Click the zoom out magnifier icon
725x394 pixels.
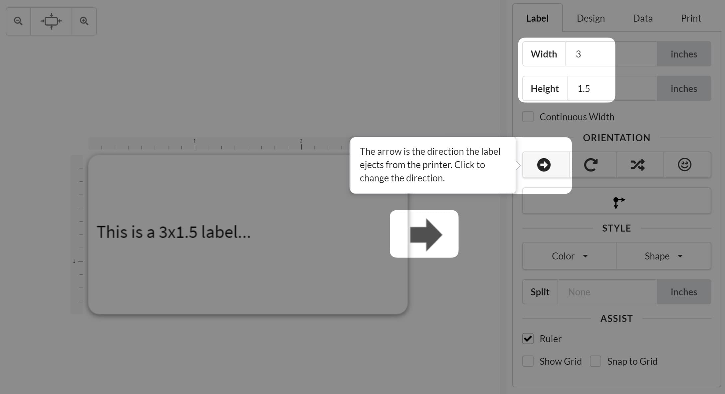pyautogui.click(x=18, y=21)
